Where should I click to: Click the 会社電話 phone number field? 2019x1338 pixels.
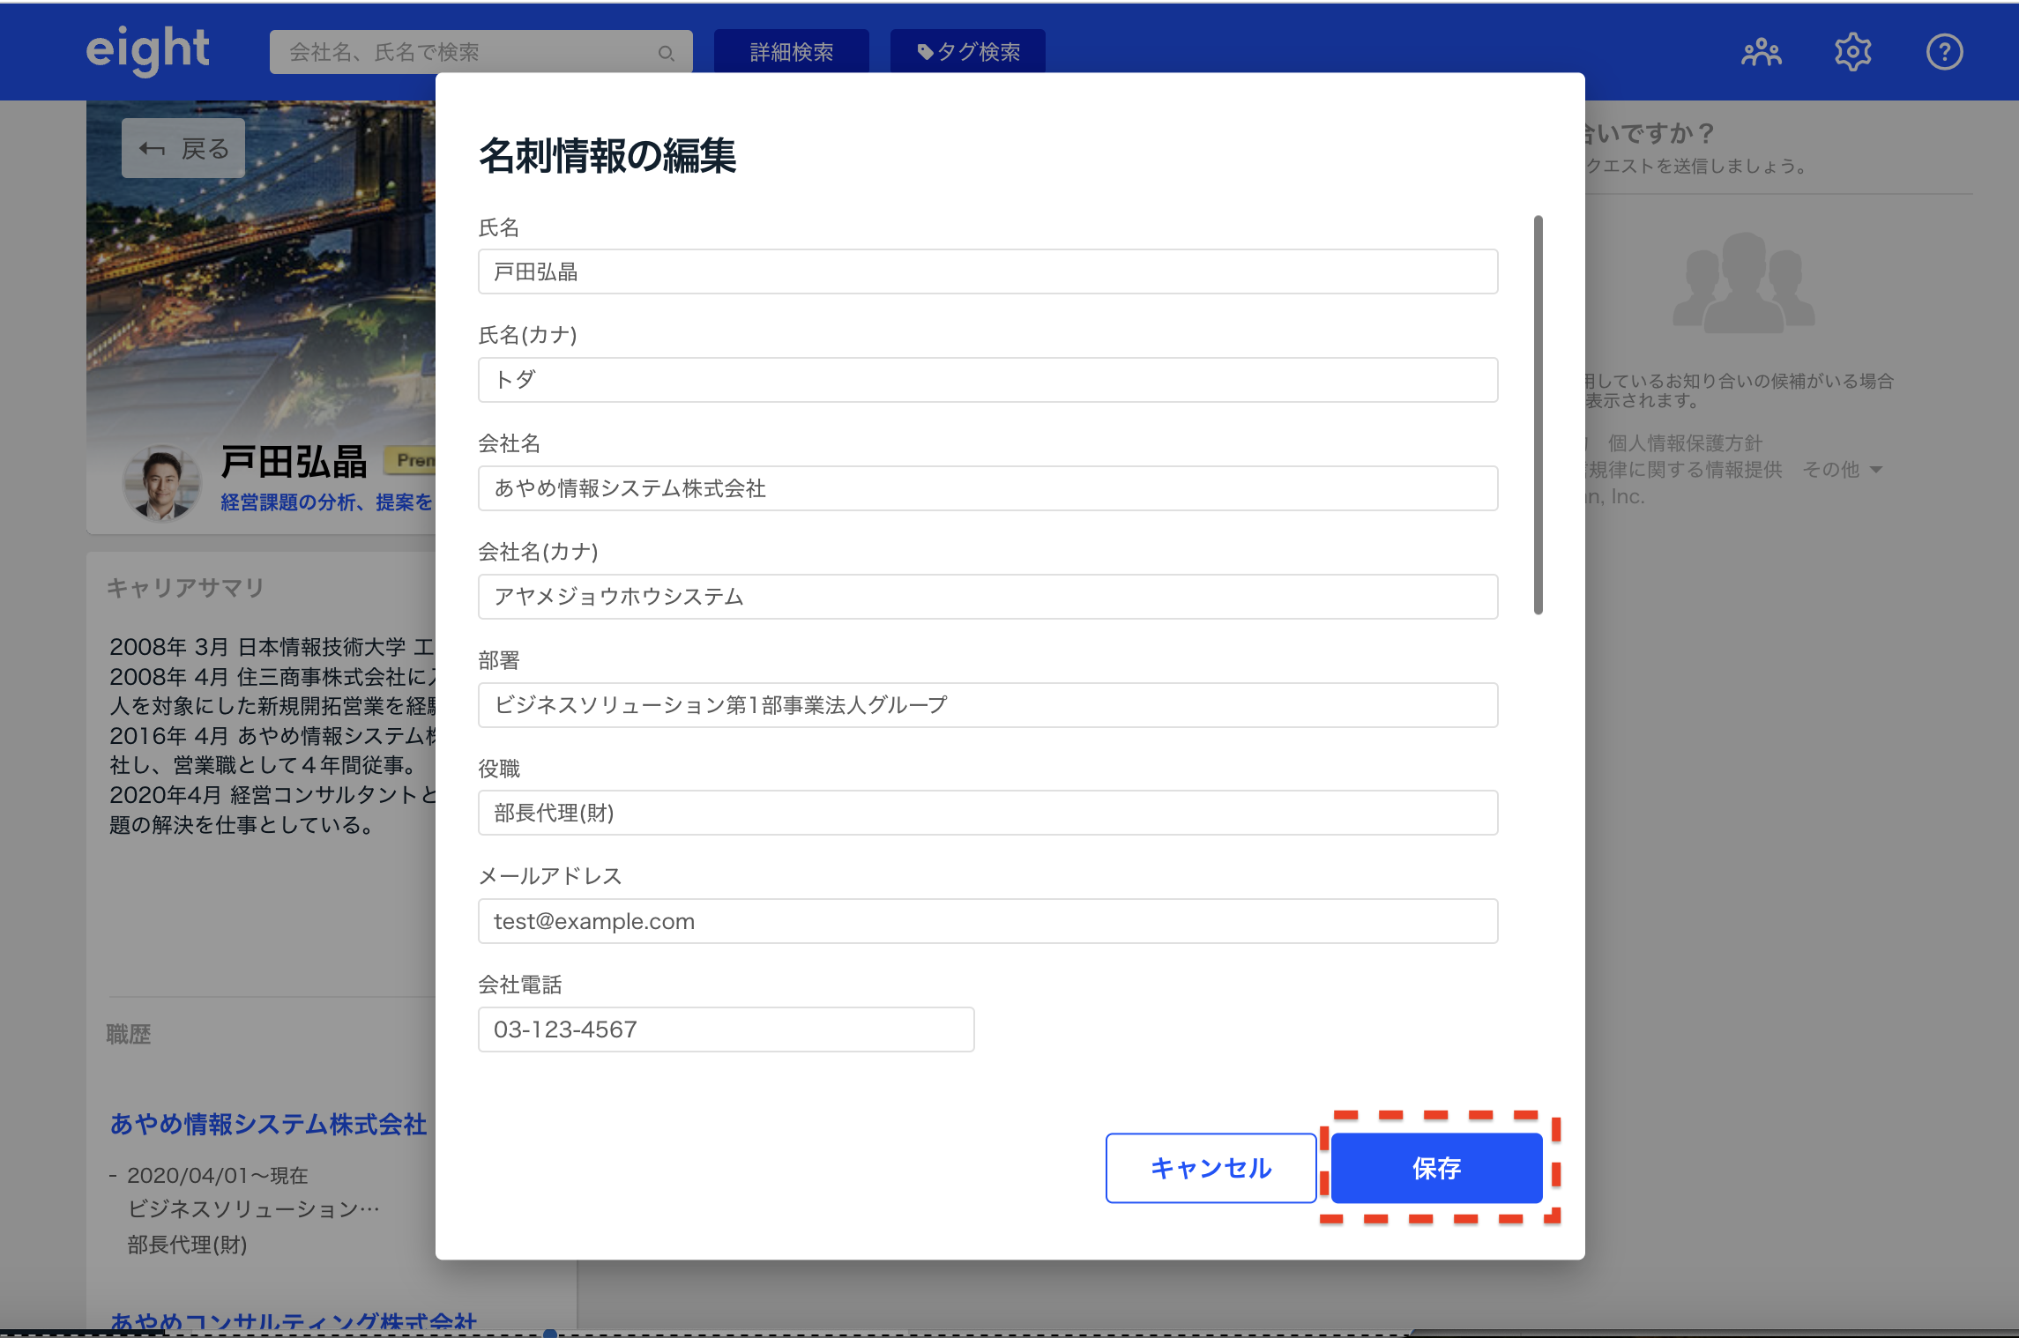(x=726, y=1030)
